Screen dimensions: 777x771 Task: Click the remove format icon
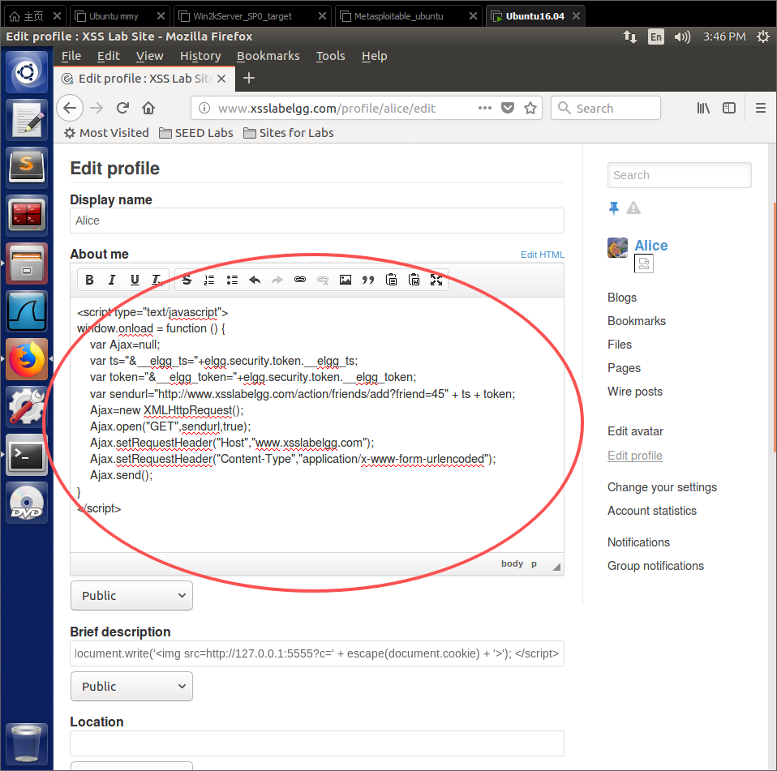(x=157, y=280)
